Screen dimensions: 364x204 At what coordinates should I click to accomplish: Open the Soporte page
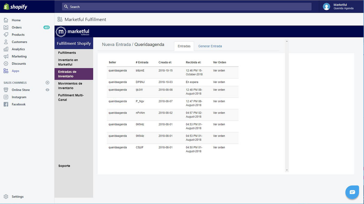pos(64,166)
